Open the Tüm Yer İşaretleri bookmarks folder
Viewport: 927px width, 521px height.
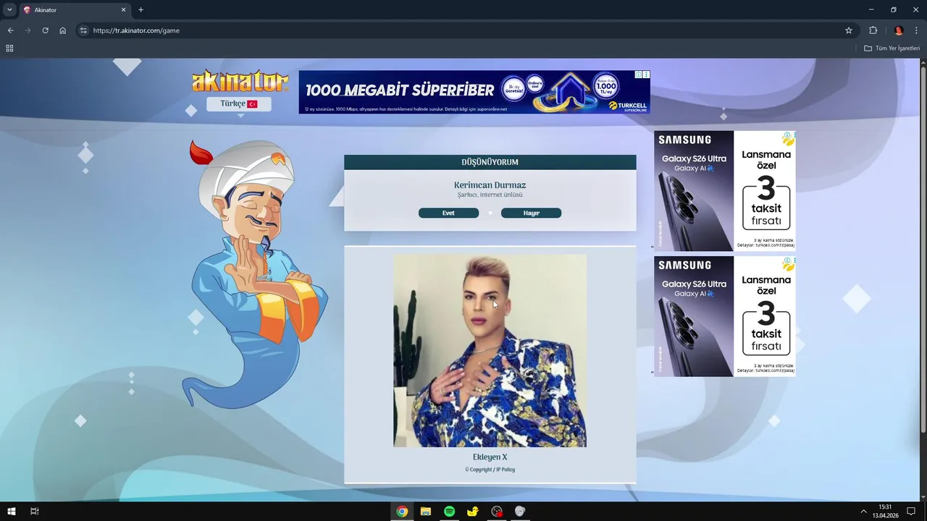coord(892,48)
